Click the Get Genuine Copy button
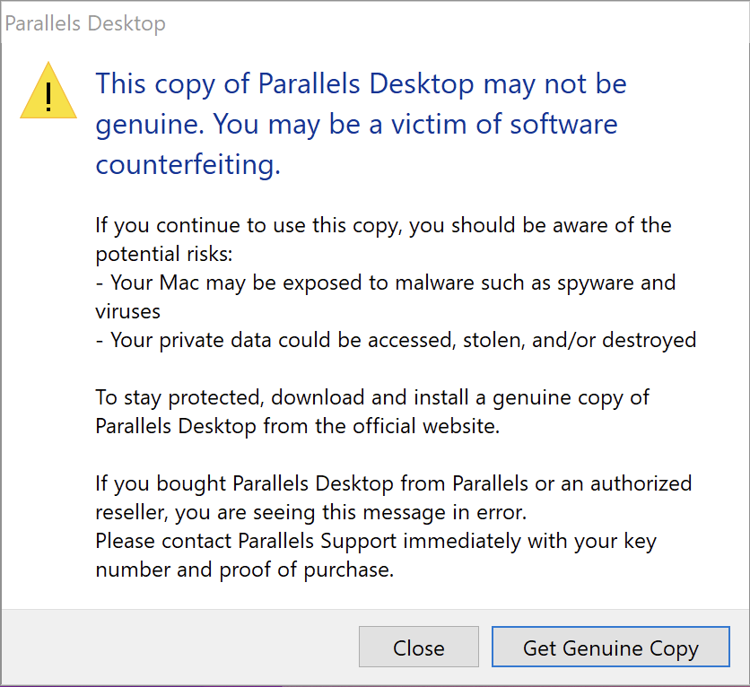The image size is (750, 687). click(610, 647)
